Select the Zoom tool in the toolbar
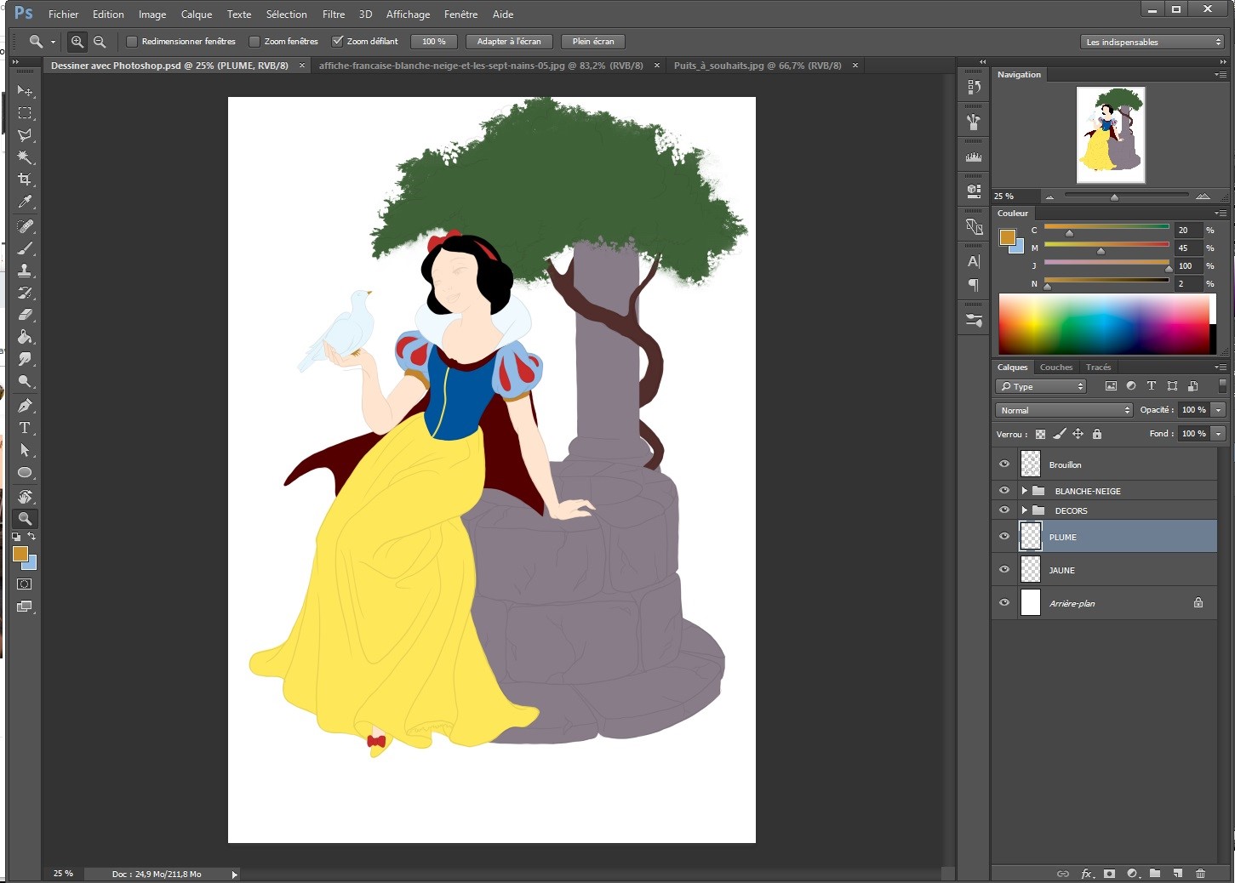The height and width of the screenshot is (883, 1235). pyautogui.click(x=25, y=519)
